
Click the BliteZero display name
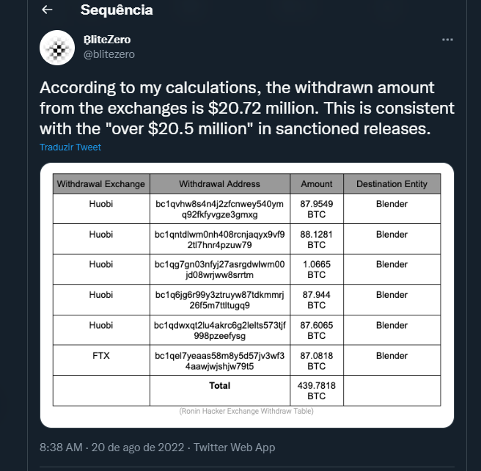point(107,40)
